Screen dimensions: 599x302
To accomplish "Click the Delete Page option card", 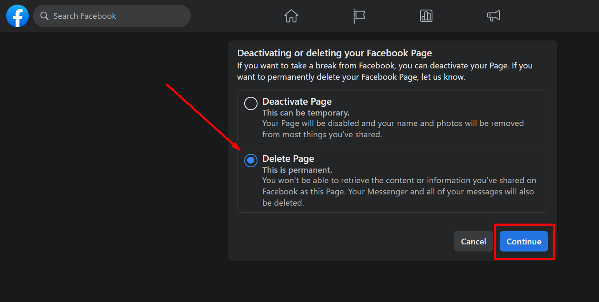I will pos(392,180).
